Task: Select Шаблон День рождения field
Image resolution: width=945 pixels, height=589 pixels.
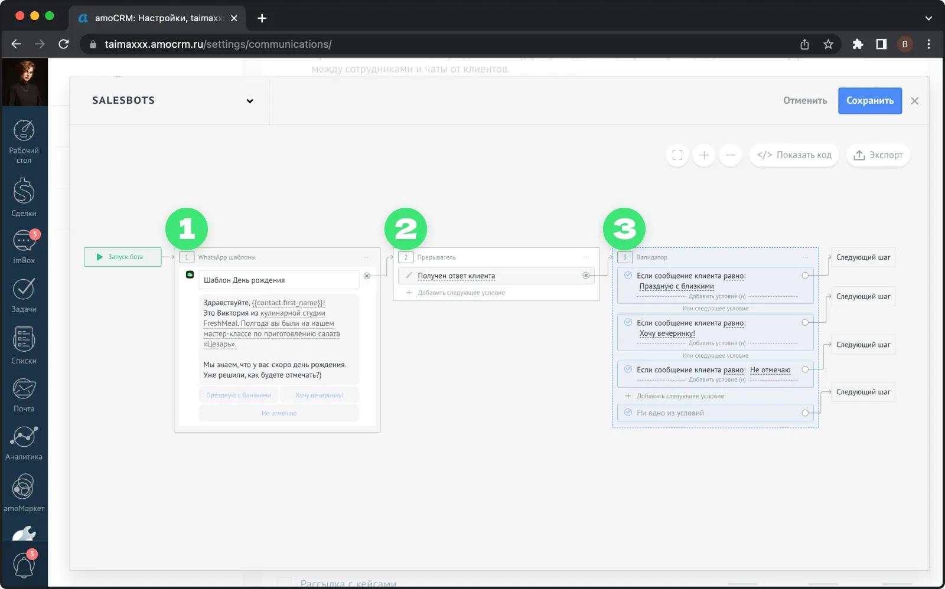Action: [x=279, y=280]
